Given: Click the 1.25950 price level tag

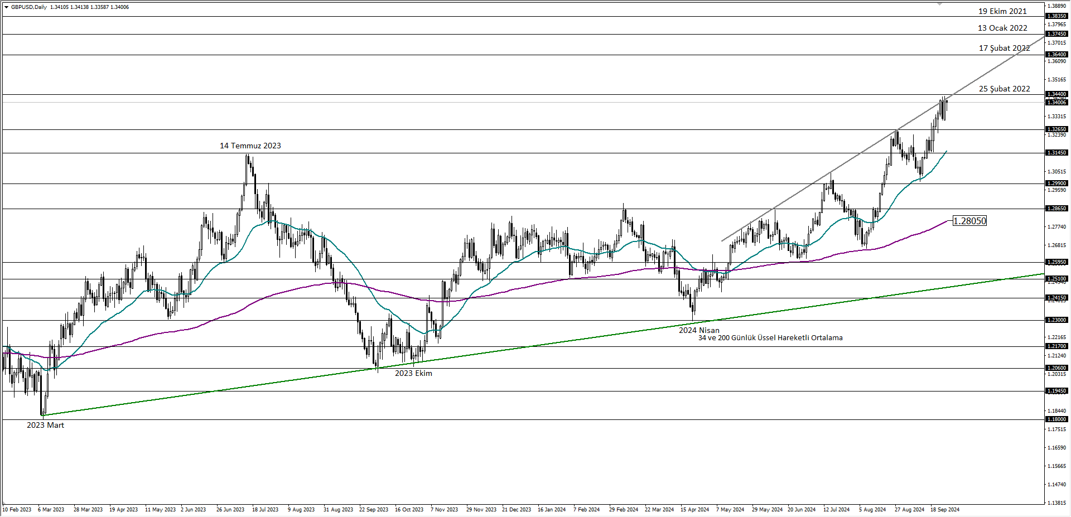Looking at the screenshot, I should [x=1056, y=262].
